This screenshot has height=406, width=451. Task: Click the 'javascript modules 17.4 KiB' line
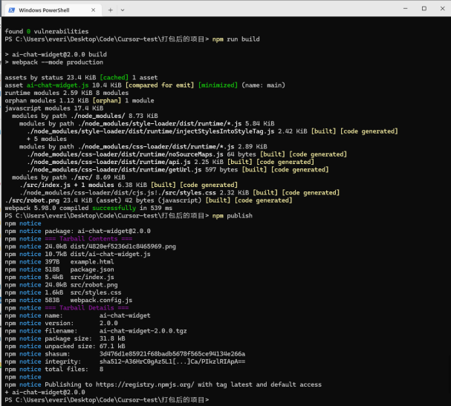click(54, 108)
